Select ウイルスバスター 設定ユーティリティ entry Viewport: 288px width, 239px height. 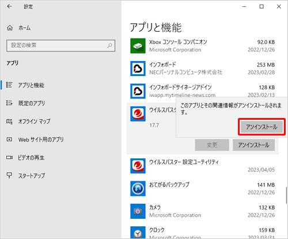203,166
